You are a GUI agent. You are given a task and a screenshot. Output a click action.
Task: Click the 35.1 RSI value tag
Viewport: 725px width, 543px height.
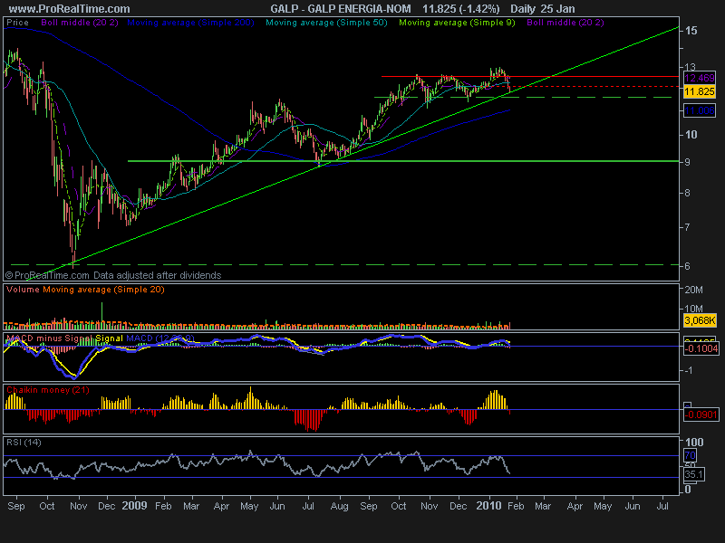pyautogui.click(x=694, y=474)
